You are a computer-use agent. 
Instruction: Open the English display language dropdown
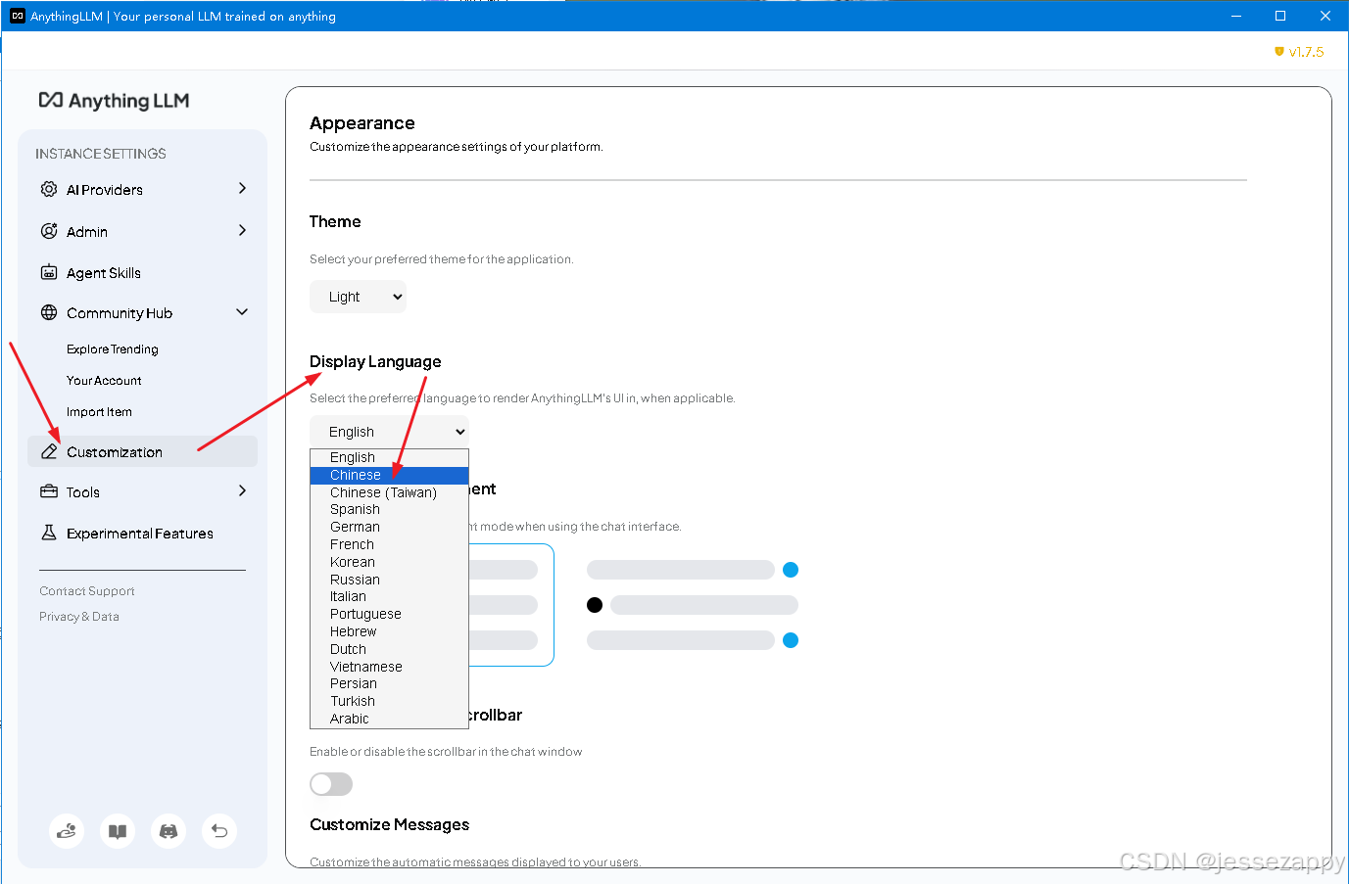tap(389, 432)
